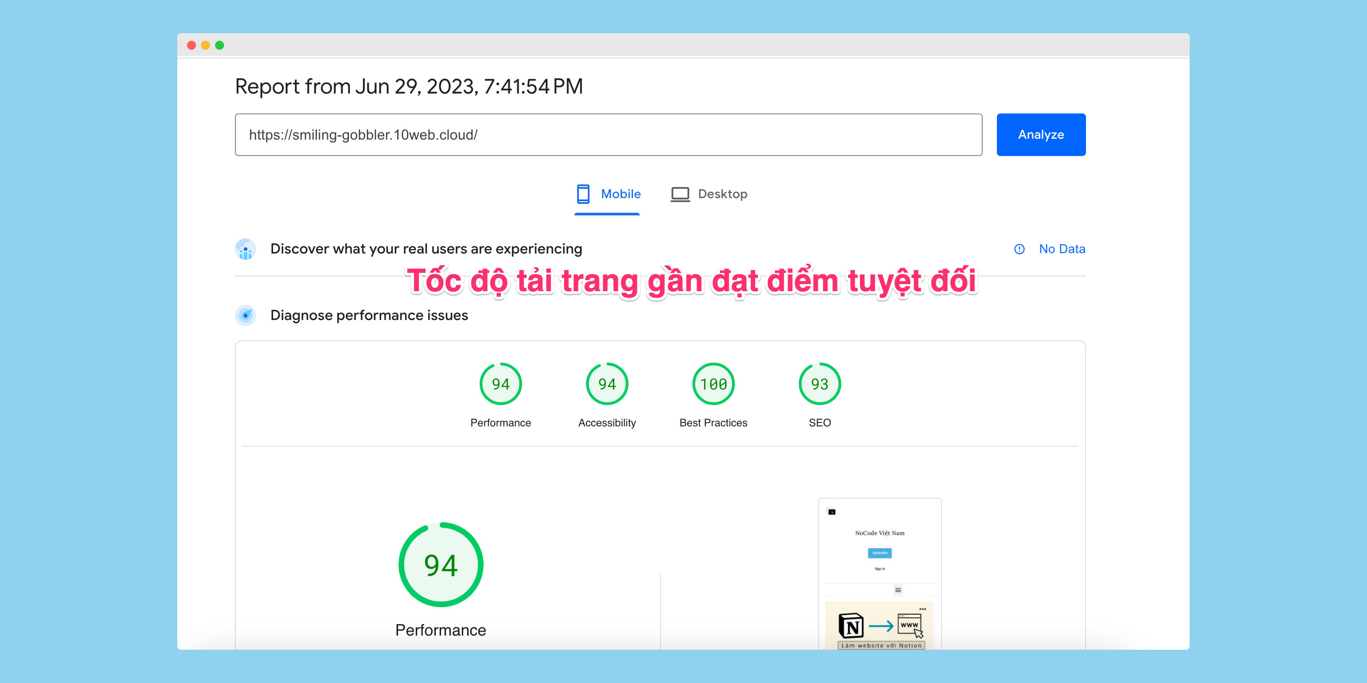This screenshot has height=683, width=1367.
Task: Click the SEO score gauge 93
Action: pyautogui.click(x=819, y=384)
